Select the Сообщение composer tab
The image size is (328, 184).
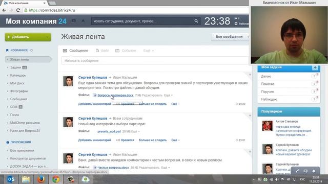point(75,51)
